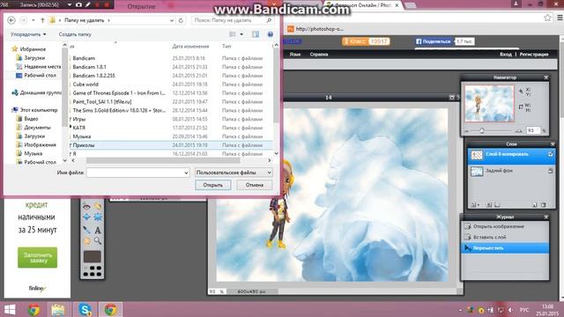Open Skype from the taskbar
Screen dimensions: 564x317
(85, 309)
